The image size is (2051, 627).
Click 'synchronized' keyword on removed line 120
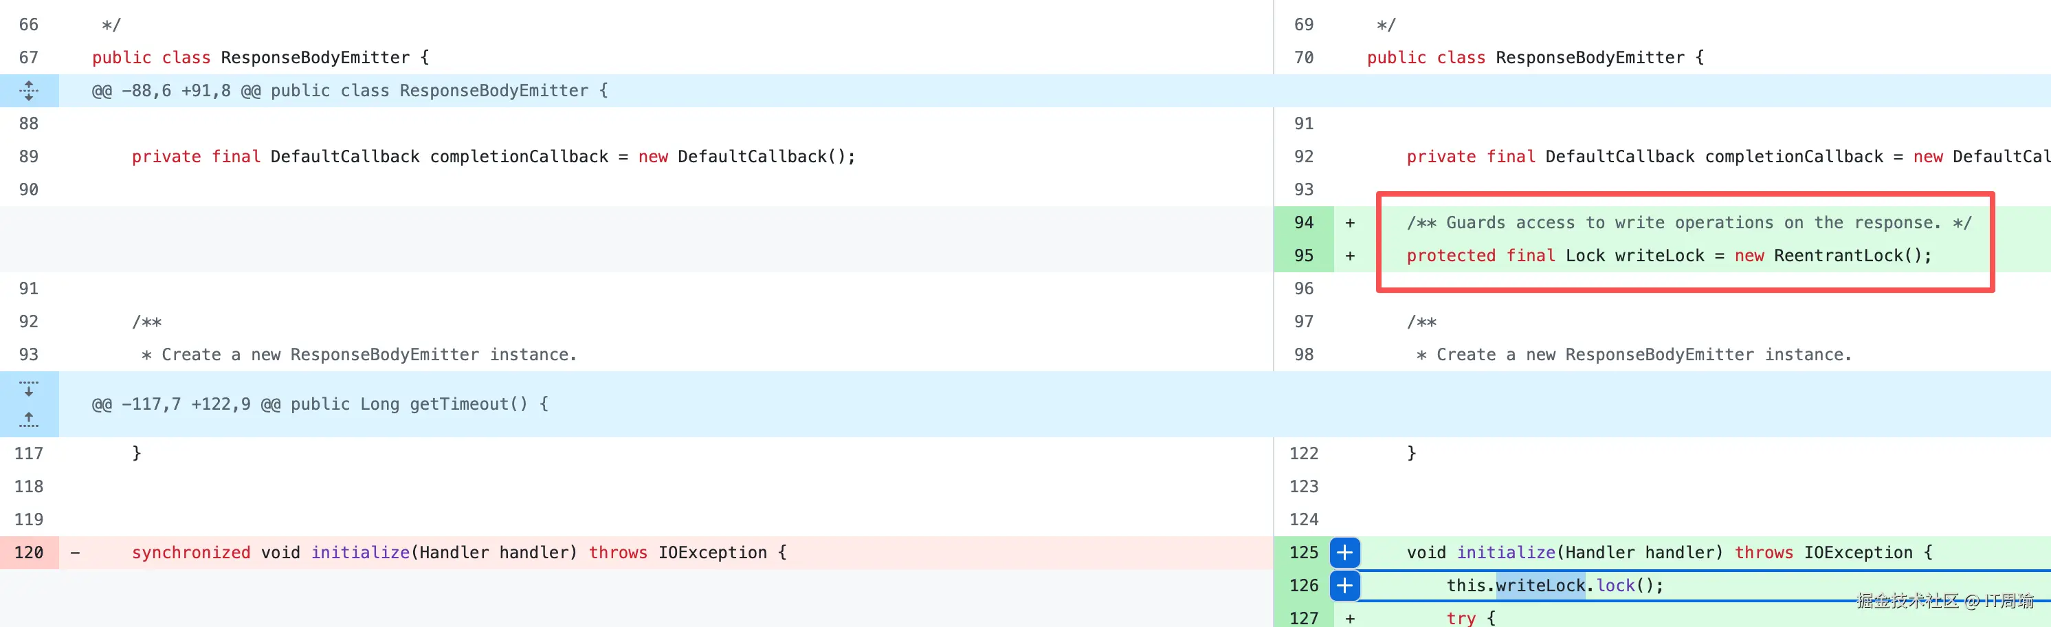click(191, 552)
